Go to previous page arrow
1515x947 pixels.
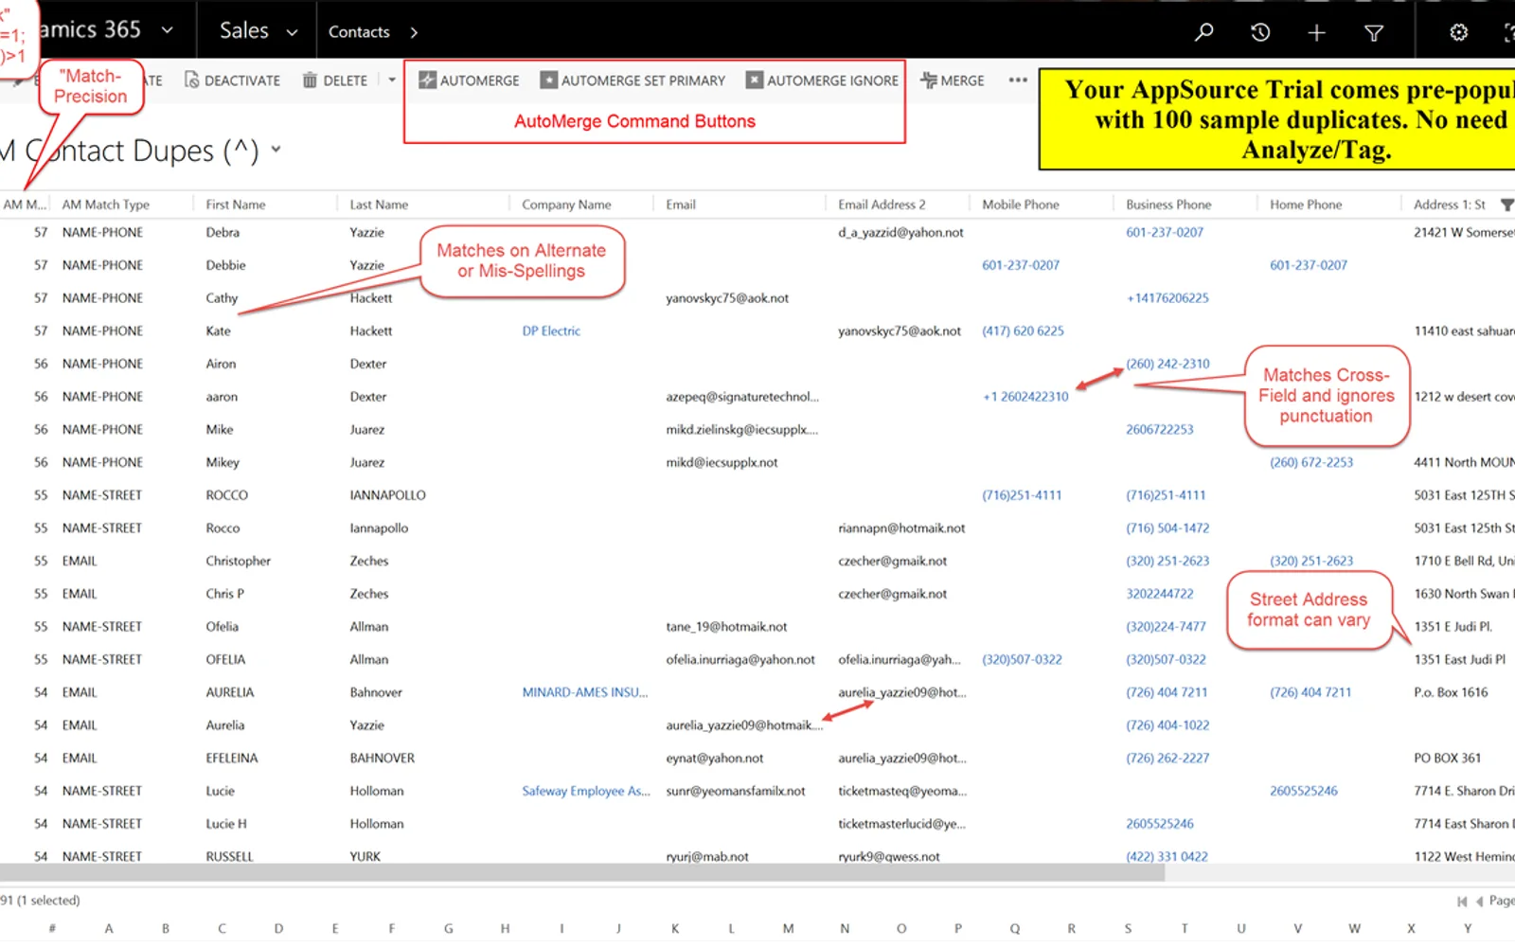[x=1479, y=902]
